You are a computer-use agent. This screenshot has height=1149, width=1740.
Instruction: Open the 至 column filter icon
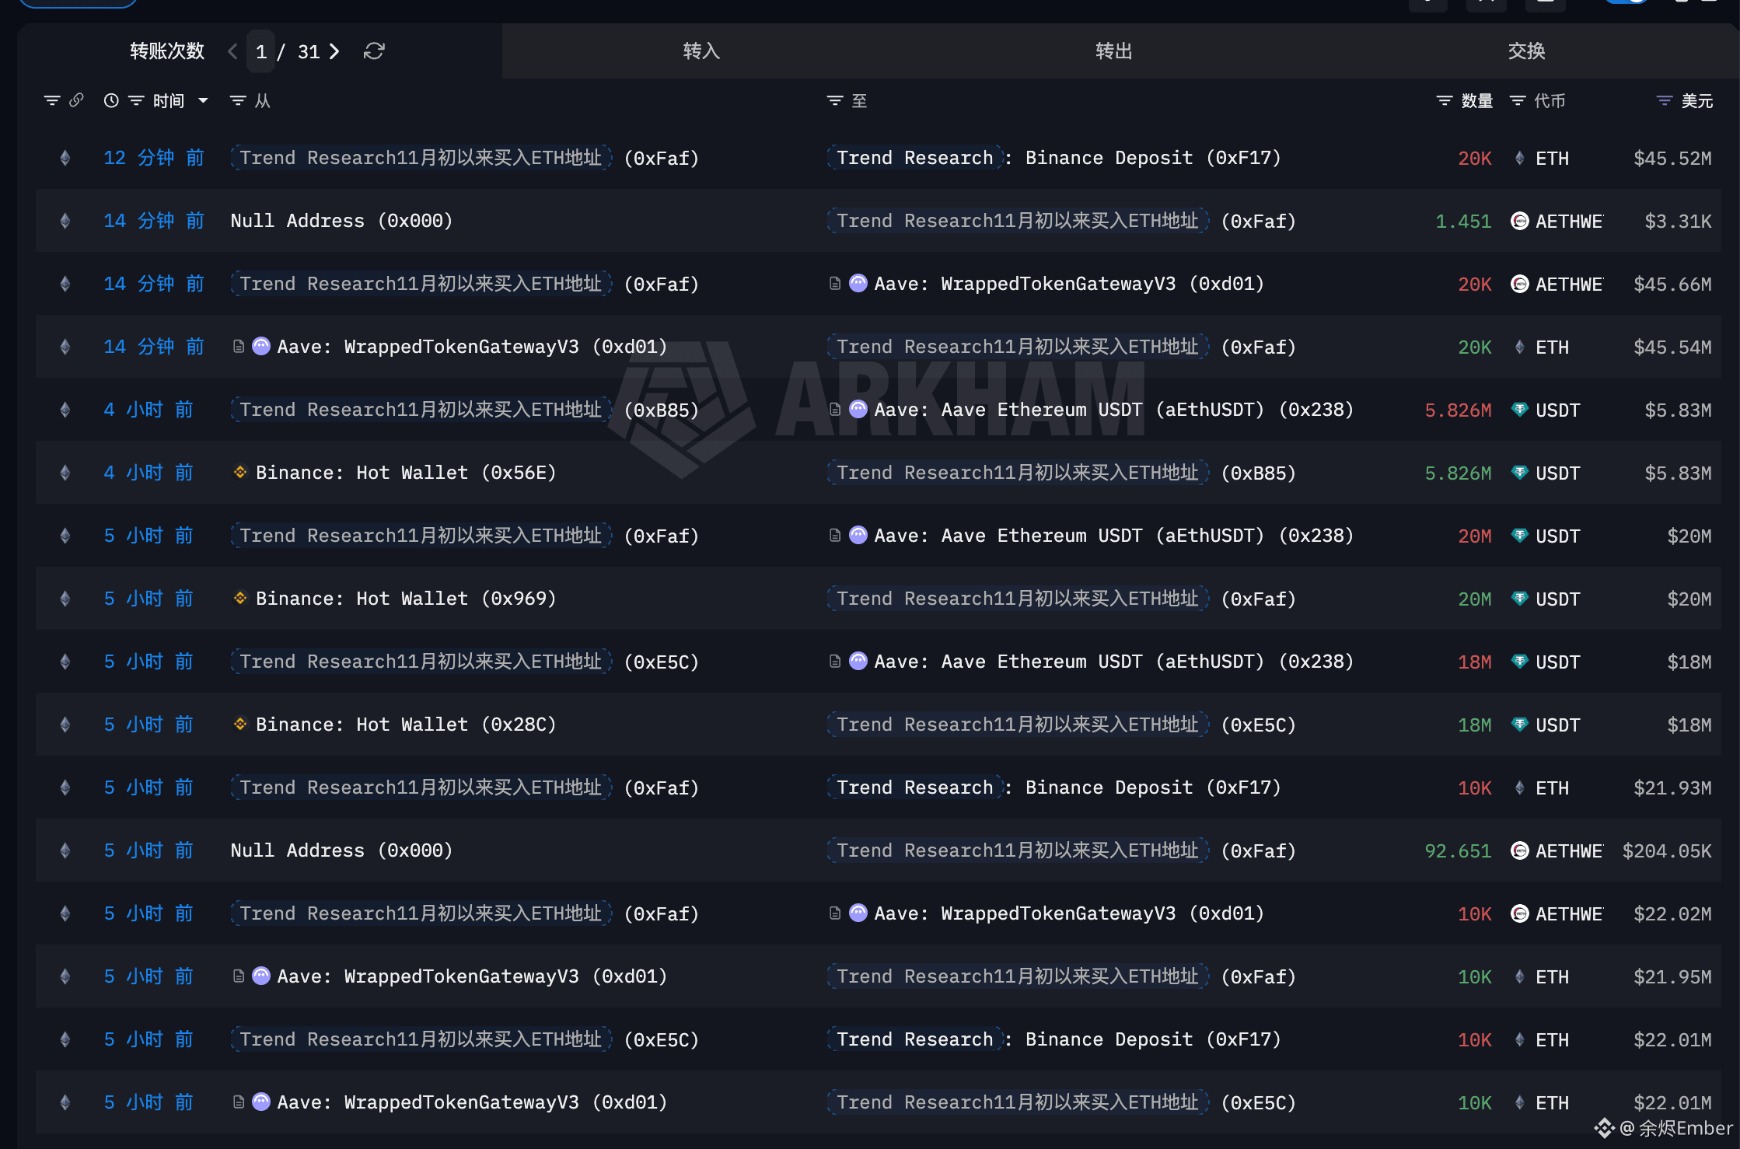(835, 100)
